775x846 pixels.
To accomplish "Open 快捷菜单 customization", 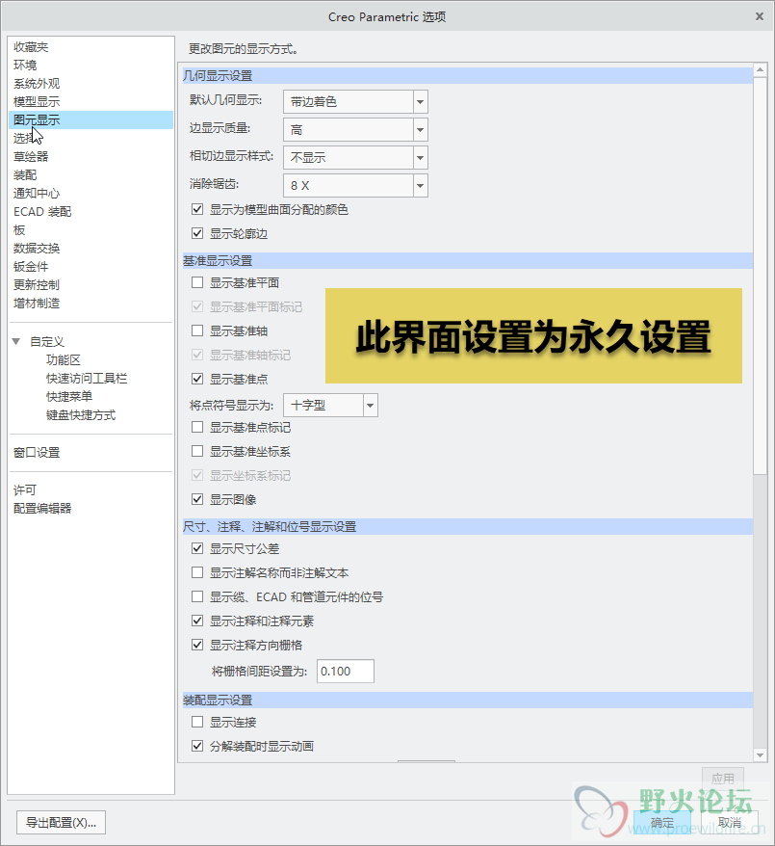I will (69, 397).
